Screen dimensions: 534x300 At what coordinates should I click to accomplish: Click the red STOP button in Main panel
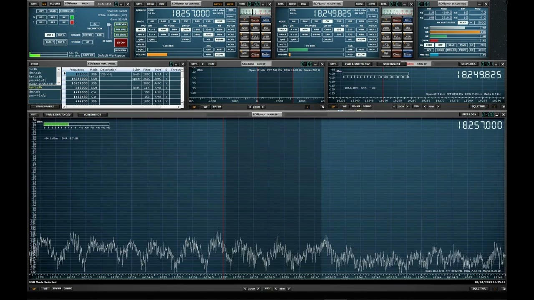pyautogui.click(x=121, y=42)
